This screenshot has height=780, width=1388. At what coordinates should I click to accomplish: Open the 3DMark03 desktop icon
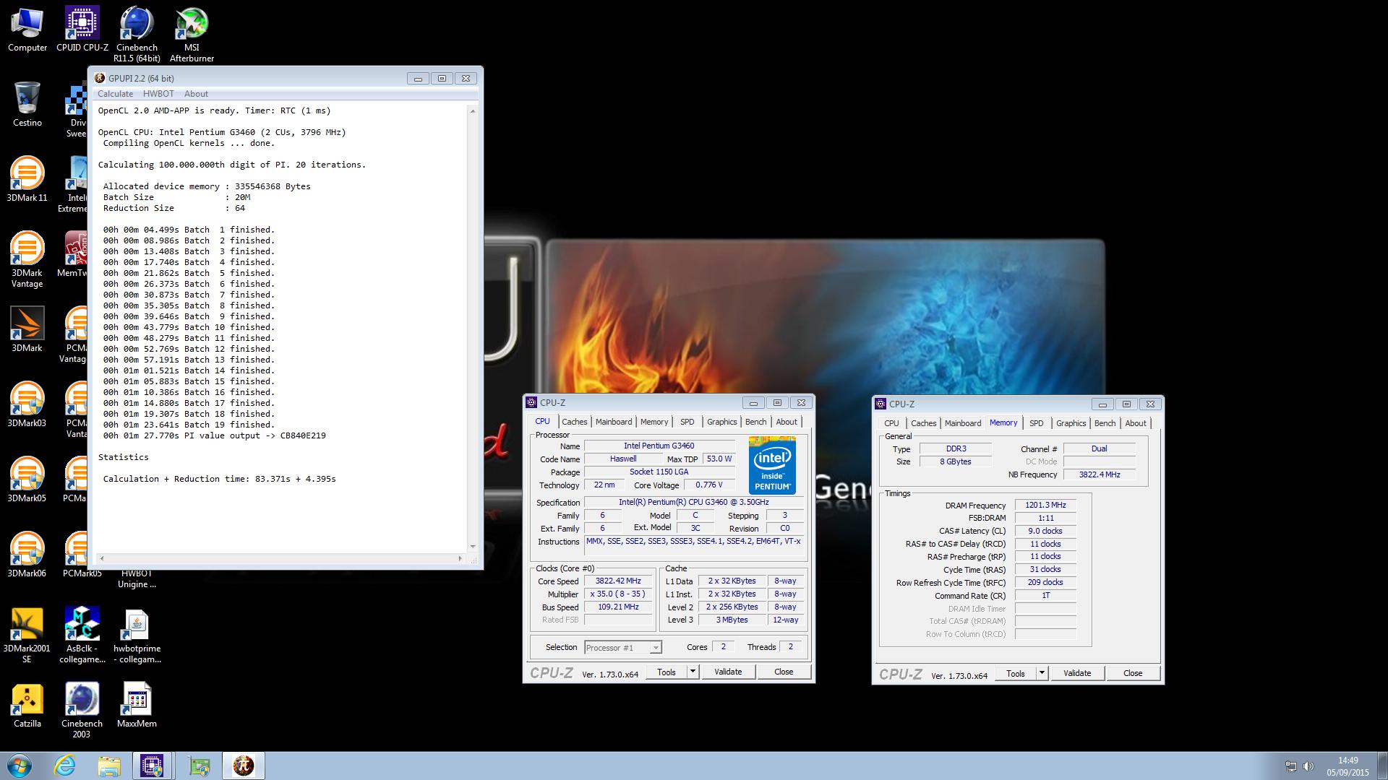(x=27, y=405)
